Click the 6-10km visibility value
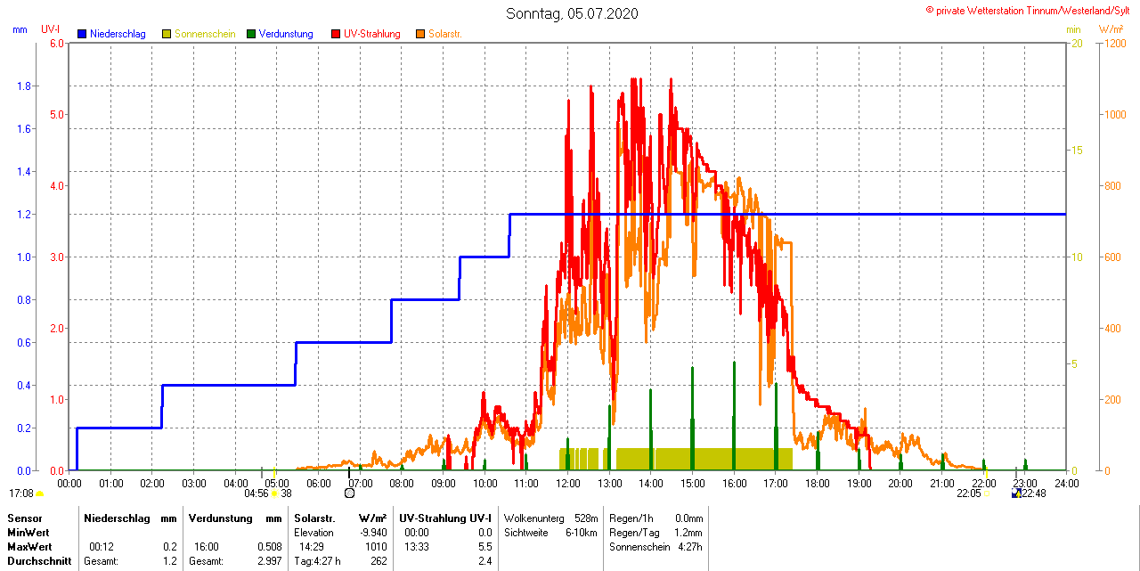The height and width of the screenshot is (571, 1140). point(582,533)
